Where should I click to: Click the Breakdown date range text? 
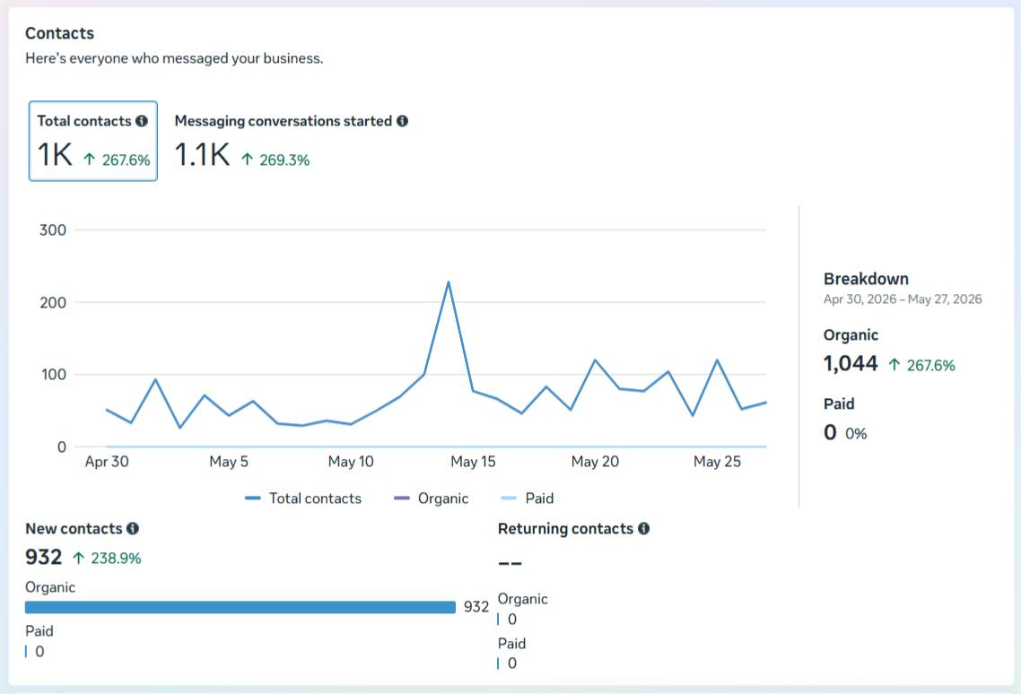point(903,299)
